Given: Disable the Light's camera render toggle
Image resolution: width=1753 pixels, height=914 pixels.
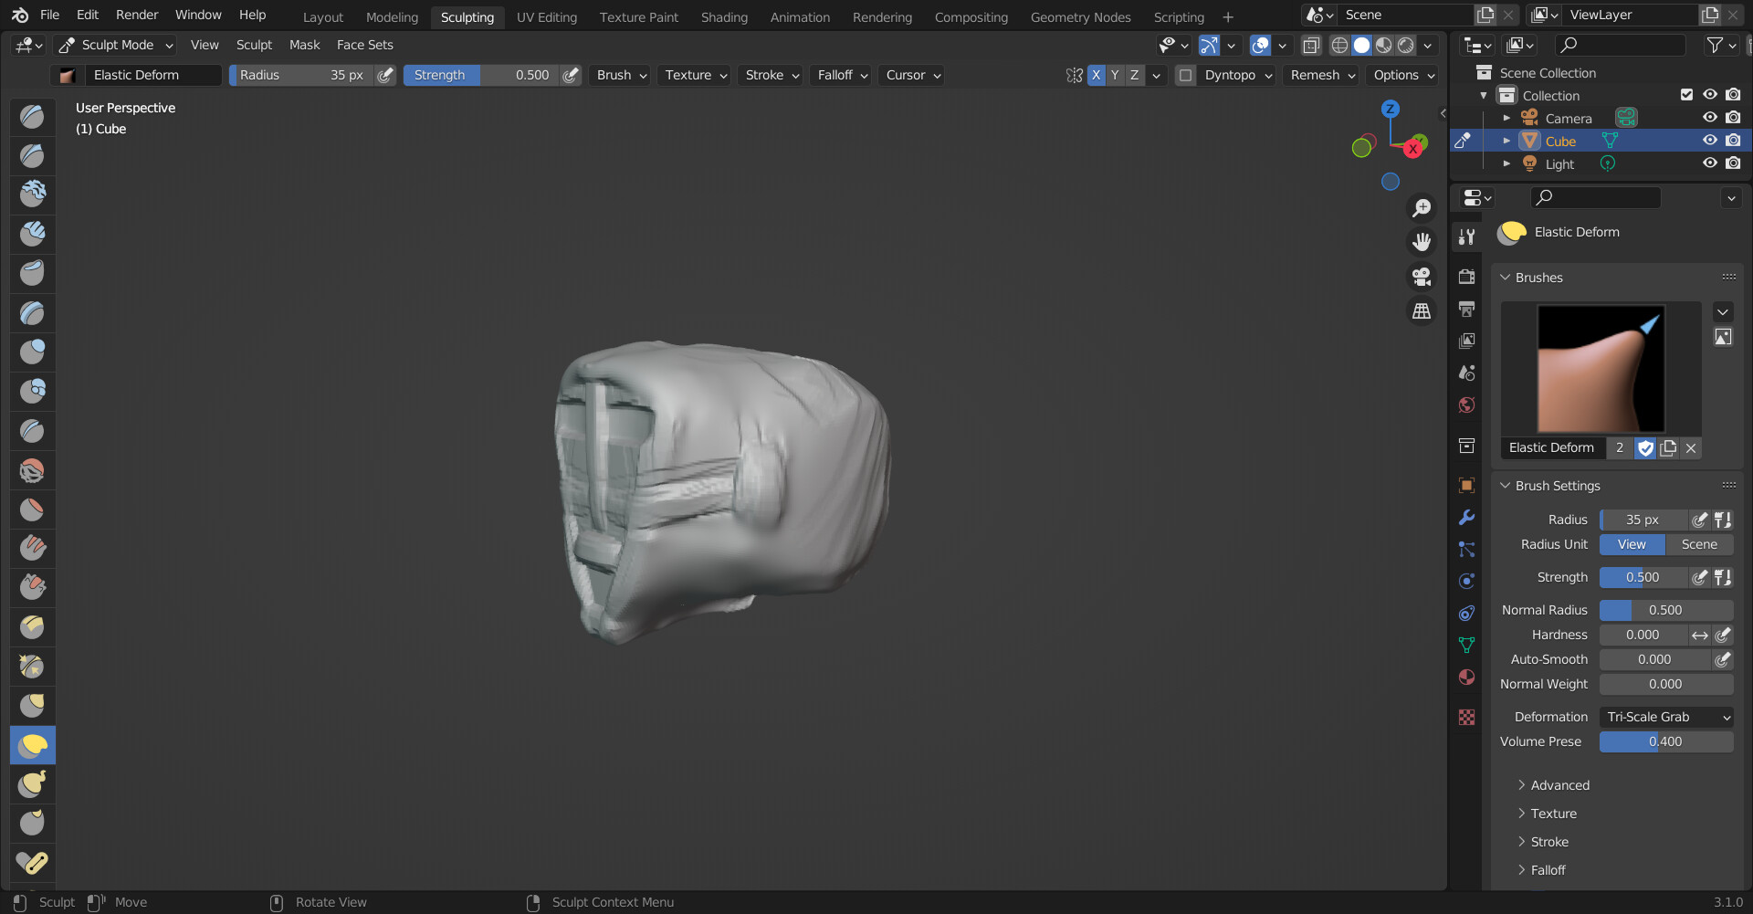Looking at the screenshot, I should click(x=1733, y=163).
